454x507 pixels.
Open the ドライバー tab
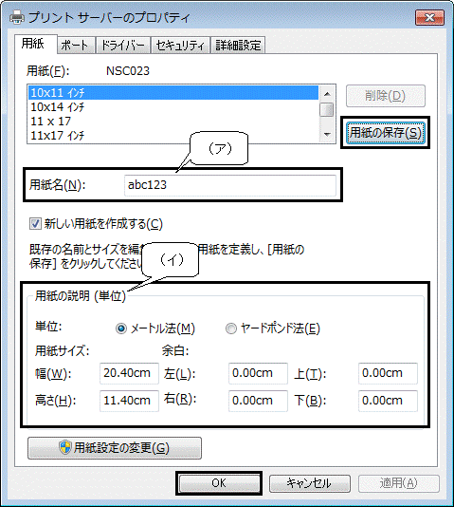click(x=123, y=46)
